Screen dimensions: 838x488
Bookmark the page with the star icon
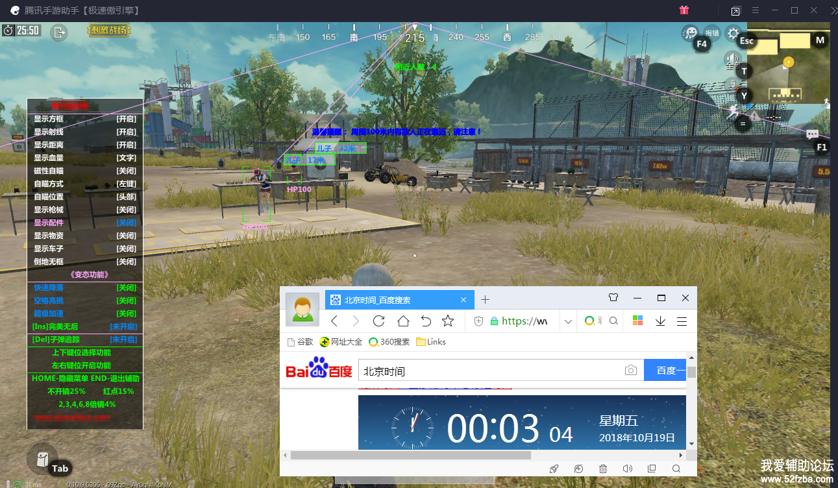(448, 321)
